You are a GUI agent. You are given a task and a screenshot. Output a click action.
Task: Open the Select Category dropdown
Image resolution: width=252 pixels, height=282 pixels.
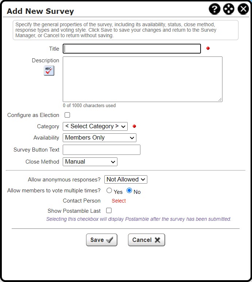pyautogui.click(x=95, y=126)
